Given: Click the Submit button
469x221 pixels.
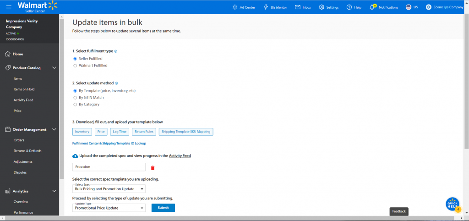Looking at the screenshot, I should point(163,208).
